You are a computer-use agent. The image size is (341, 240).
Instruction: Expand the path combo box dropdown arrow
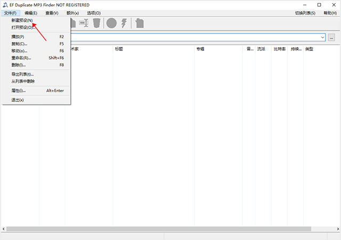(x=323, y=37)
